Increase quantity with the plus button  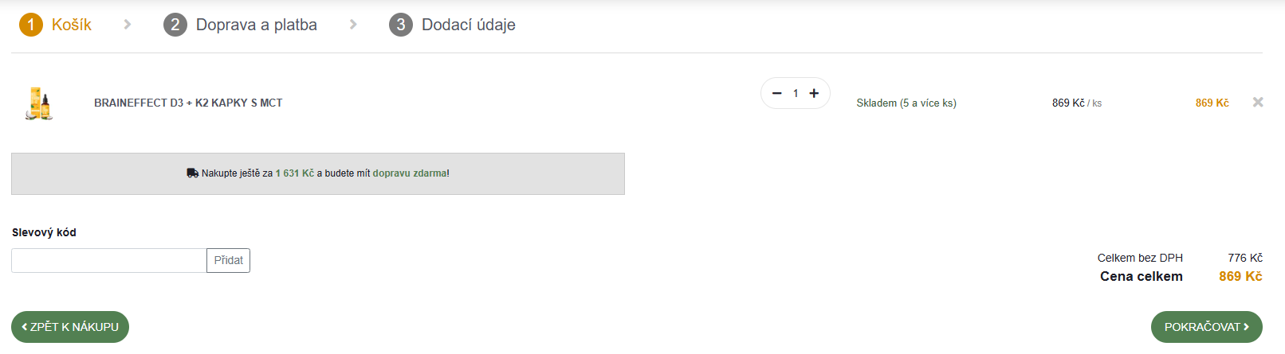pyautogui.click(x=814, y=93)
